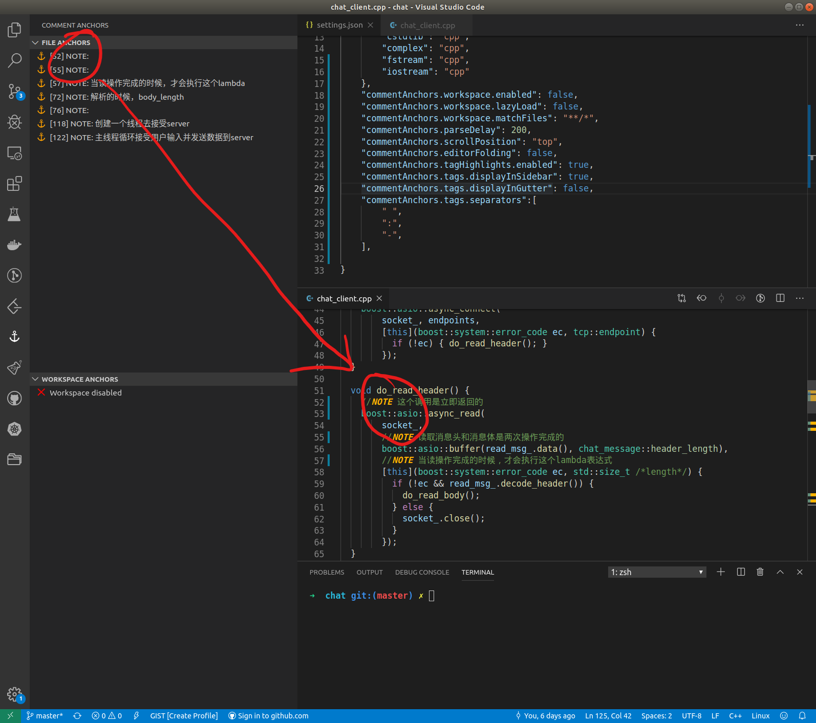Click master* branch in status bar

45,716
